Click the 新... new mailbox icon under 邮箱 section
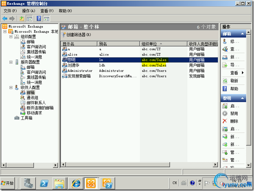 (225, 57)
